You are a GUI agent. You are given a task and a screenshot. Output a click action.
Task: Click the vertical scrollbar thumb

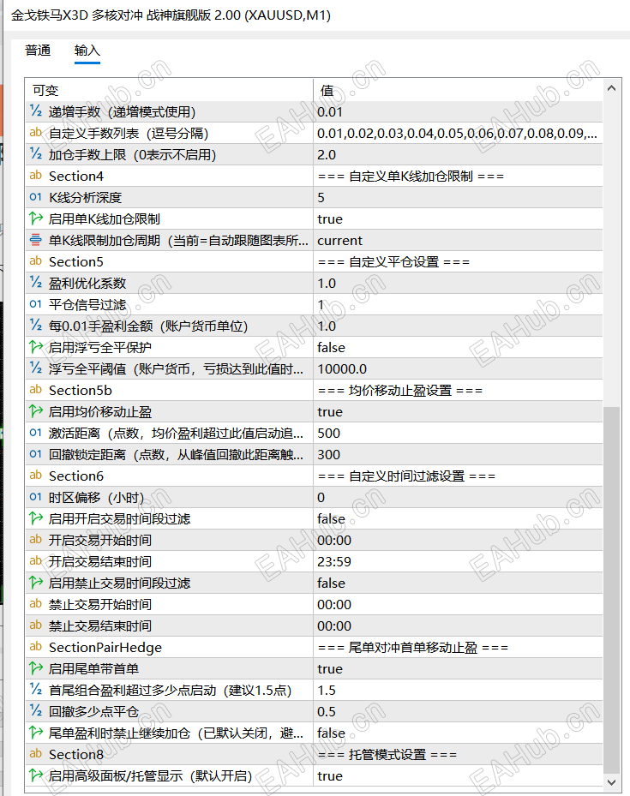pos(612,589)
